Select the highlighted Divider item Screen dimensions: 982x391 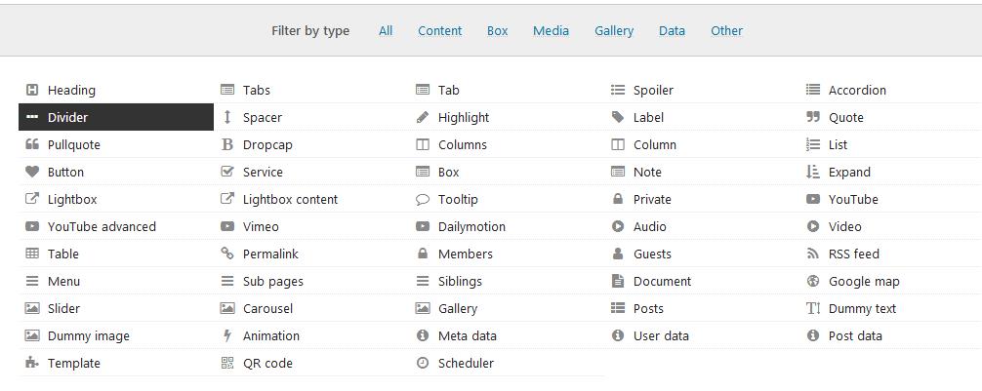[115, 117]
